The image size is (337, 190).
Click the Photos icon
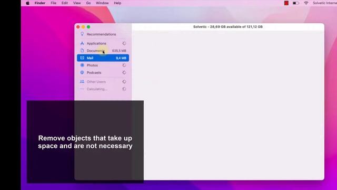[82, 65]
